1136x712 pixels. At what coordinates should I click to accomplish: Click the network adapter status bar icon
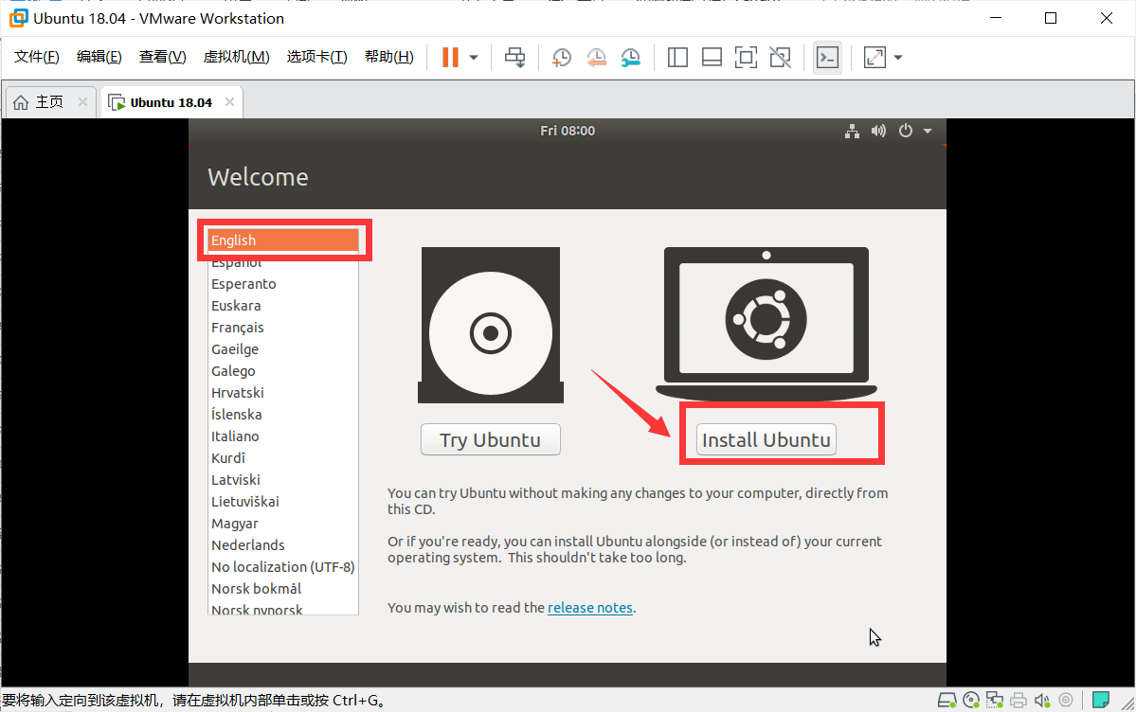tap(995, 700)
